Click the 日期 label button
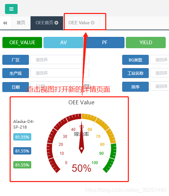This screenshot has height=196, width=169. 16,87
